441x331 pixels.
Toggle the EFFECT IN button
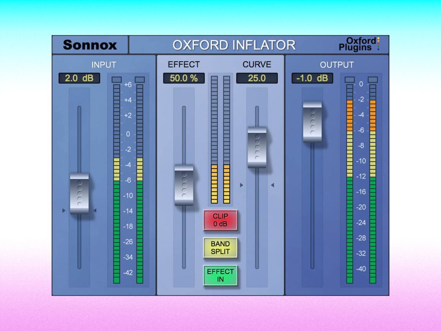point(220,275)
